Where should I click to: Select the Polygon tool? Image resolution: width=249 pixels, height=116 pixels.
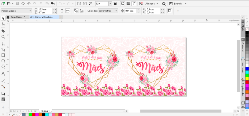coord(3,67)
